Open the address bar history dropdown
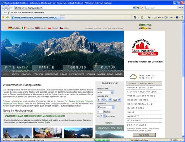 tap(134, 8)
